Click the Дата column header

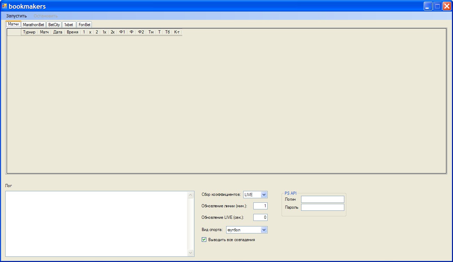pos(58,32)
